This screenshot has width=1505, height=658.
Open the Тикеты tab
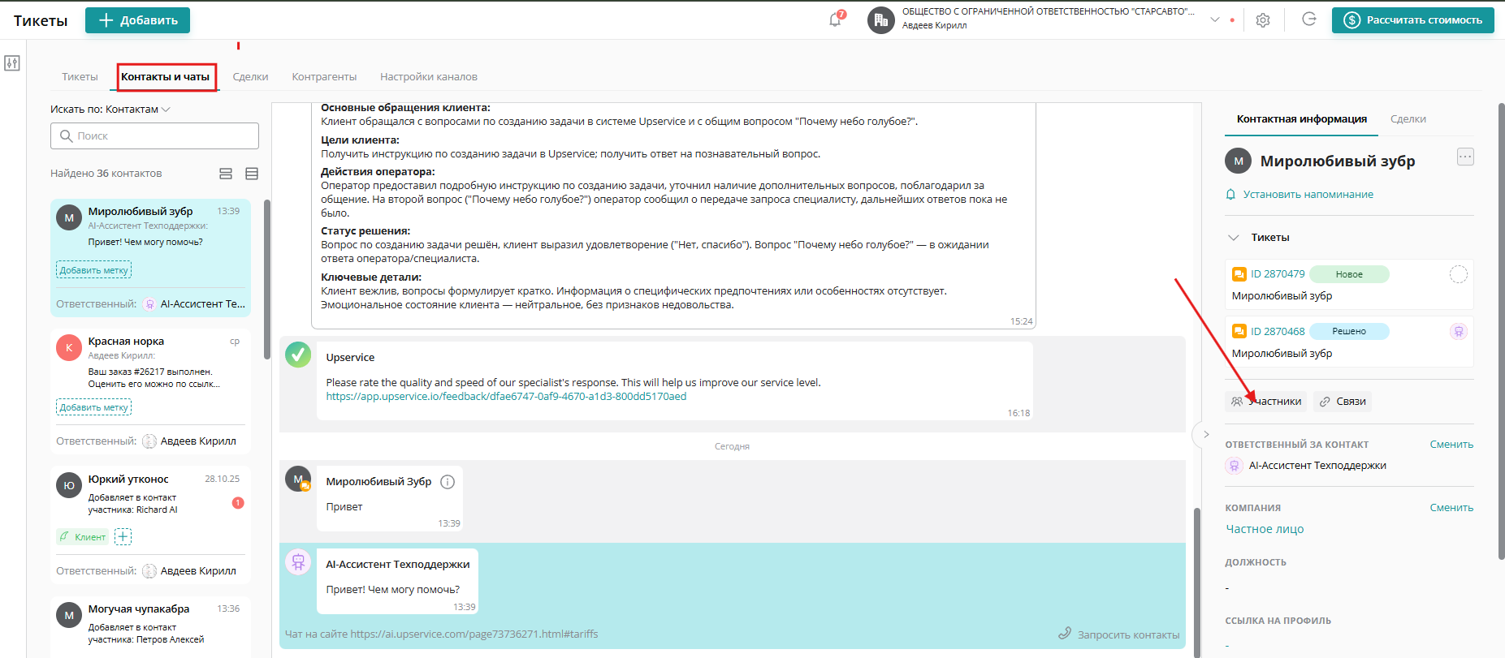click(80, 77)
